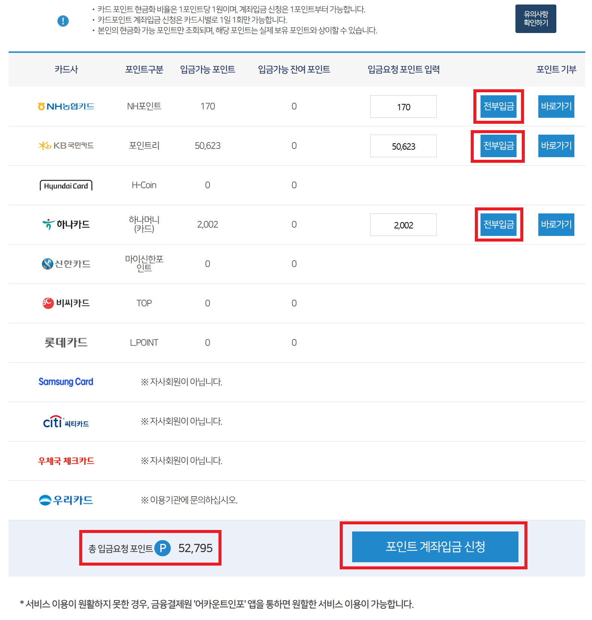Screen dimensions: 592x620
Task: Click citi 씨티카드 logo
Action: point(66,422)
